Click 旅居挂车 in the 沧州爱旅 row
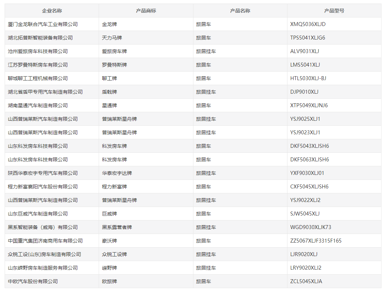 (206, 51)
